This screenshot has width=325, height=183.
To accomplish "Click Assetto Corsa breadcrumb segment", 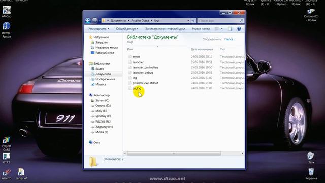I will 140,21.
